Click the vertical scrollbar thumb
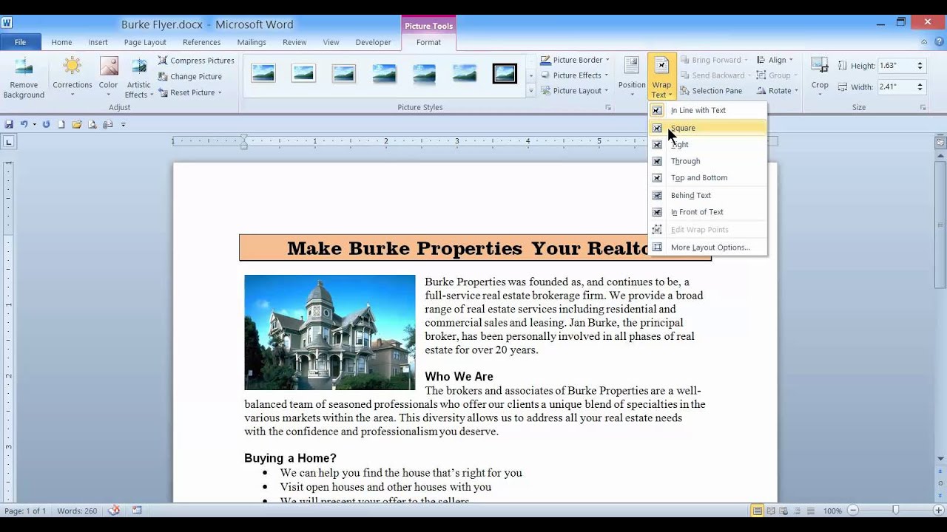 940,224
